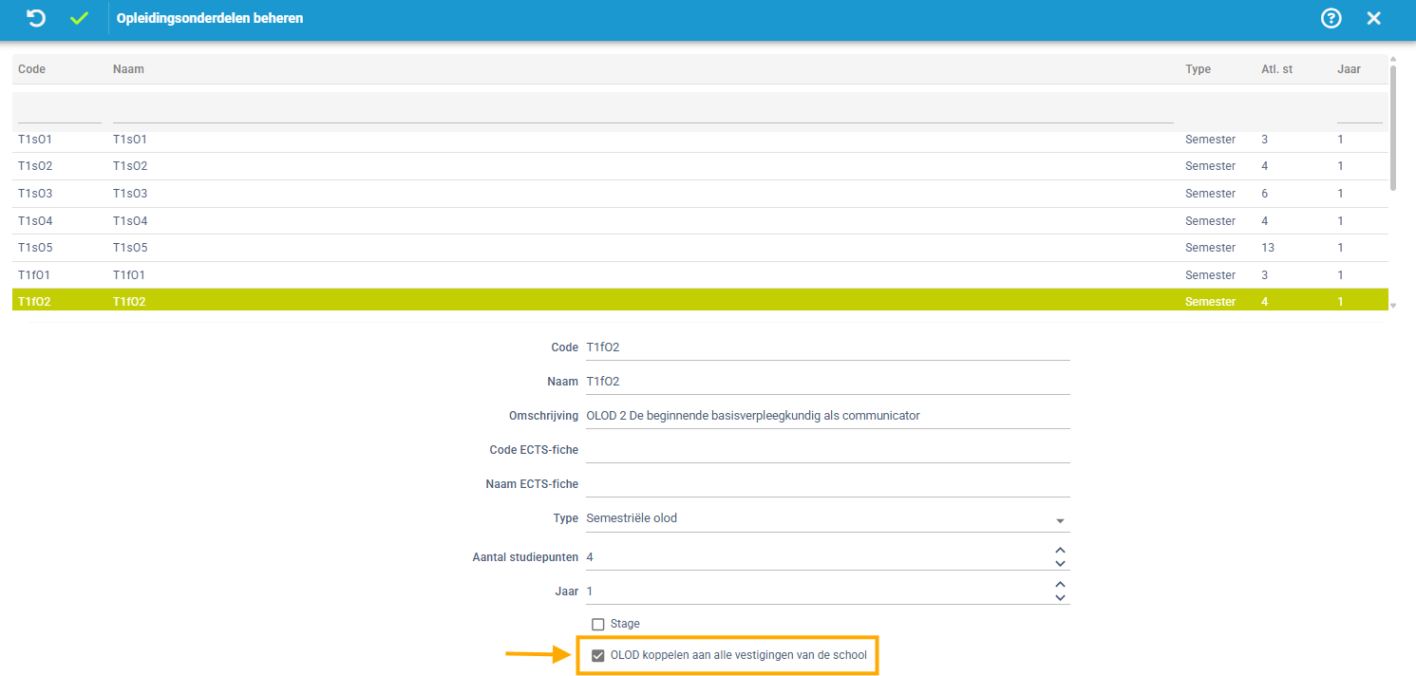Increment the Jaar value
Screen dimensions: 1416x676
point(1061,585)
